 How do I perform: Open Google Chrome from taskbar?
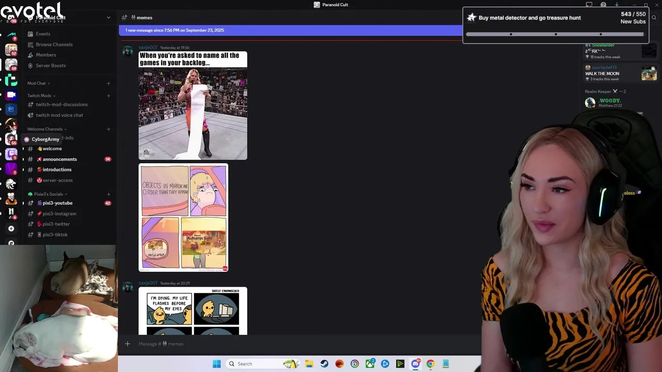tap(430, 364)
